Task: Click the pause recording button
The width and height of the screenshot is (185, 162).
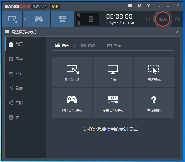Action: (x=148, y=19)
